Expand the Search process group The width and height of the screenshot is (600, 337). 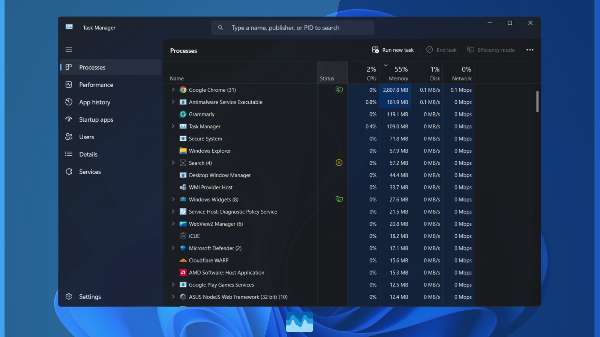(173, 163)
